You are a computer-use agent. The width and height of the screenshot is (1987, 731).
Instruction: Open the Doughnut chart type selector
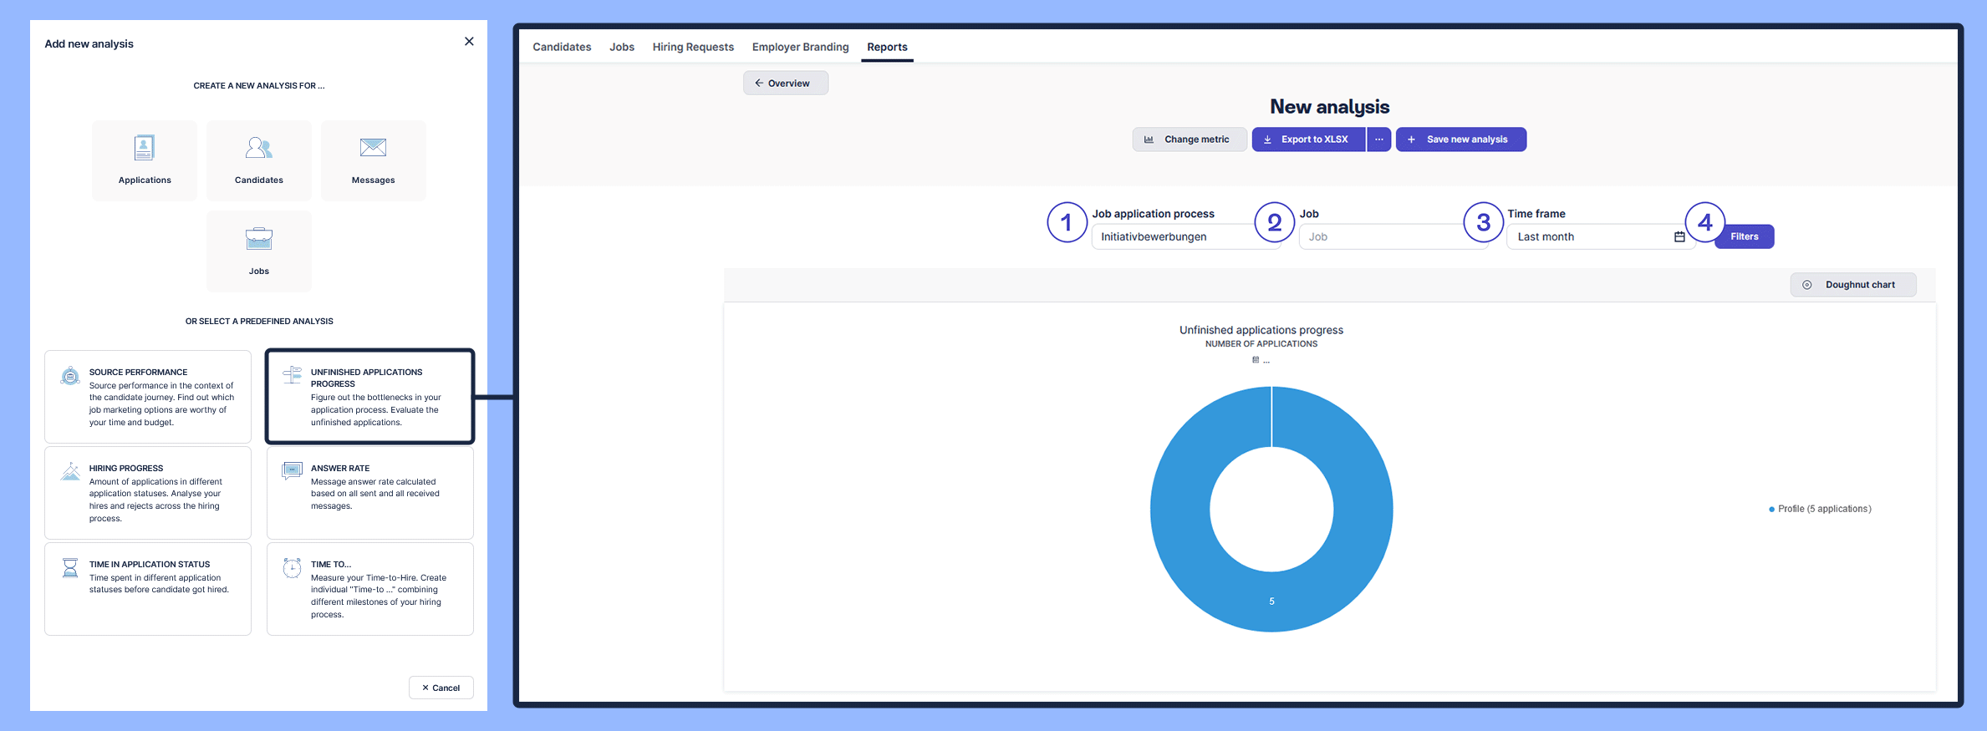[x=1852, y=285]
